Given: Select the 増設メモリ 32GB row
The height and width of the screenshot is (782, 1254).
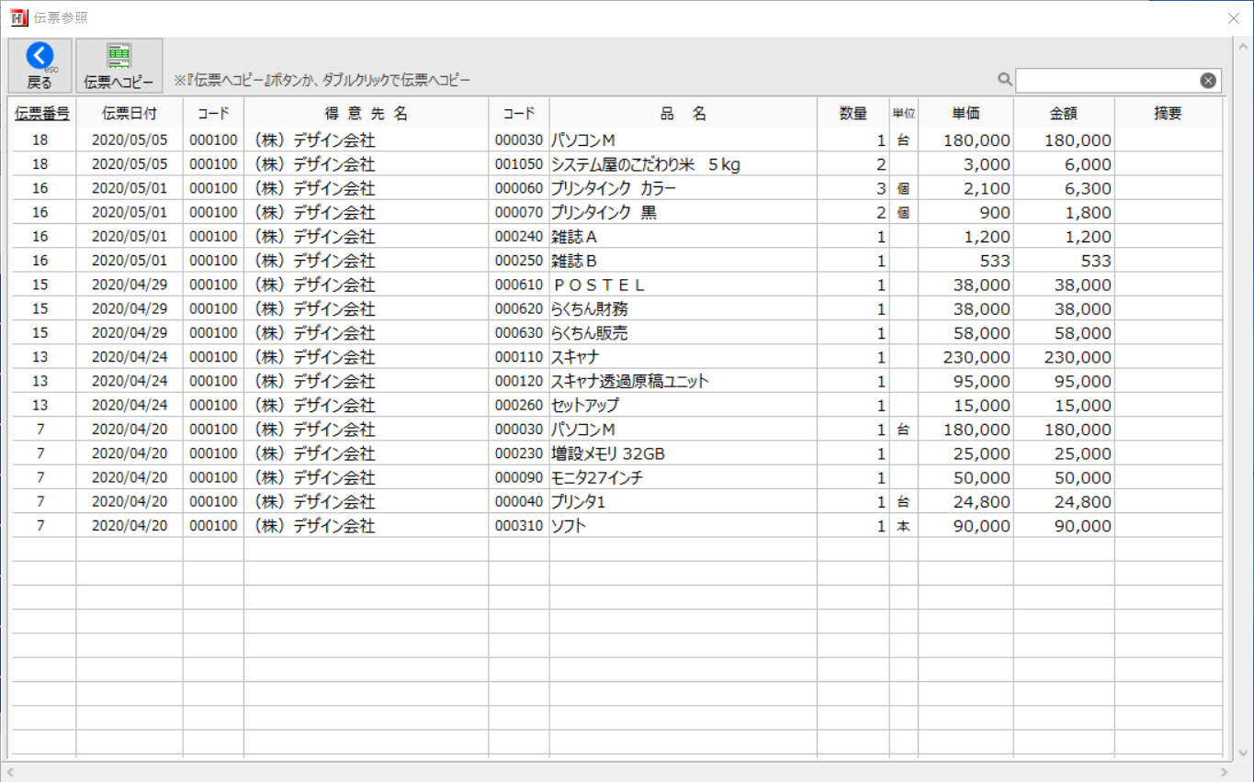Looking at the screenshot, I should coord(607,453).
